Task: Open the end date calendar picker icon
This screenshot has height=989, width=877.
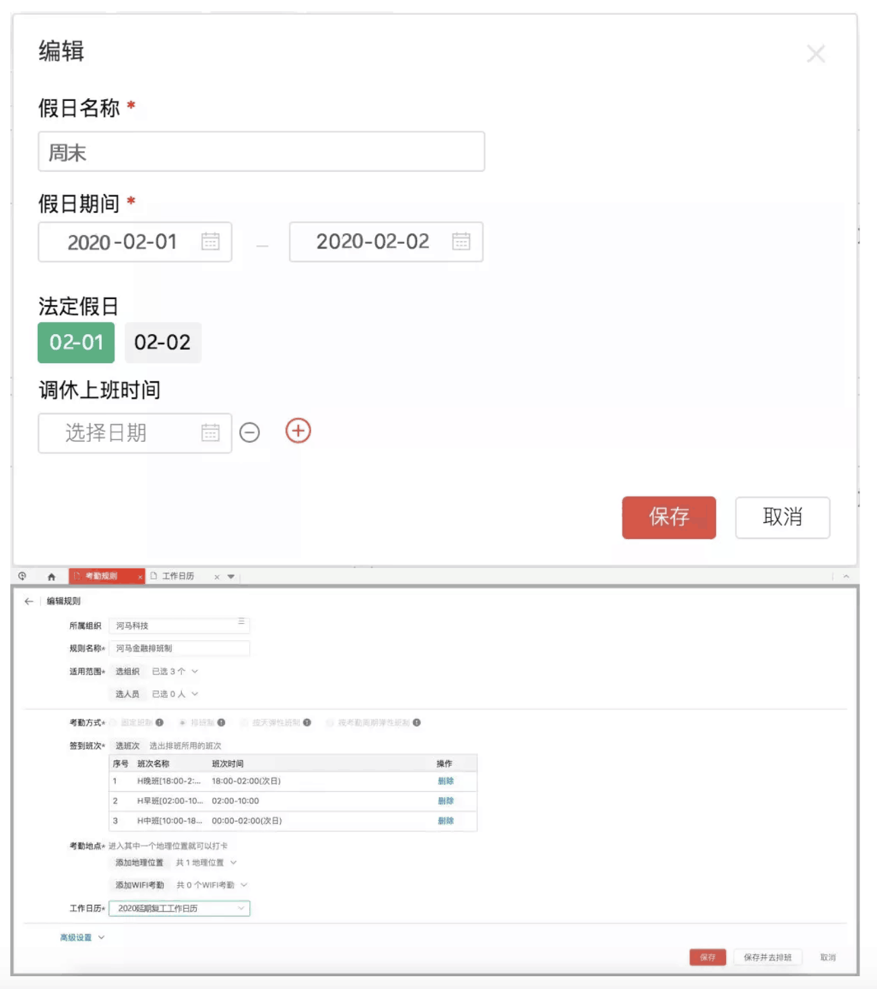Action: coord(461,242)
